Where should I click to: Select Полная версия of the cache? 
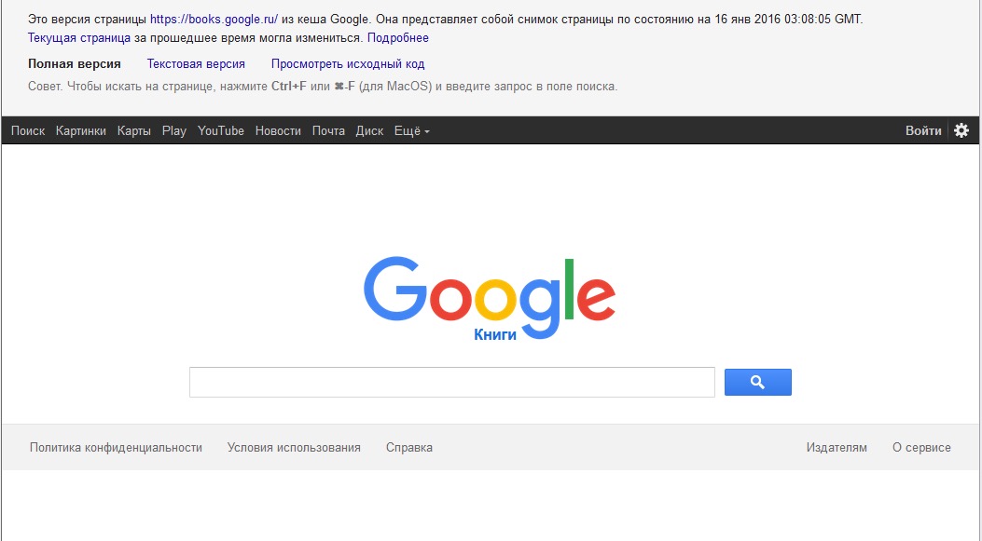click(75, 64)
